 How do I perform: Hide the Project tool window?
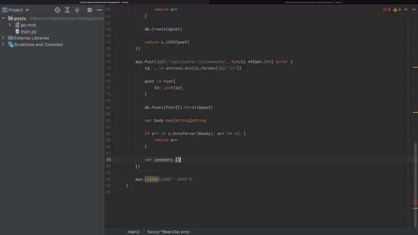point(99,10)
